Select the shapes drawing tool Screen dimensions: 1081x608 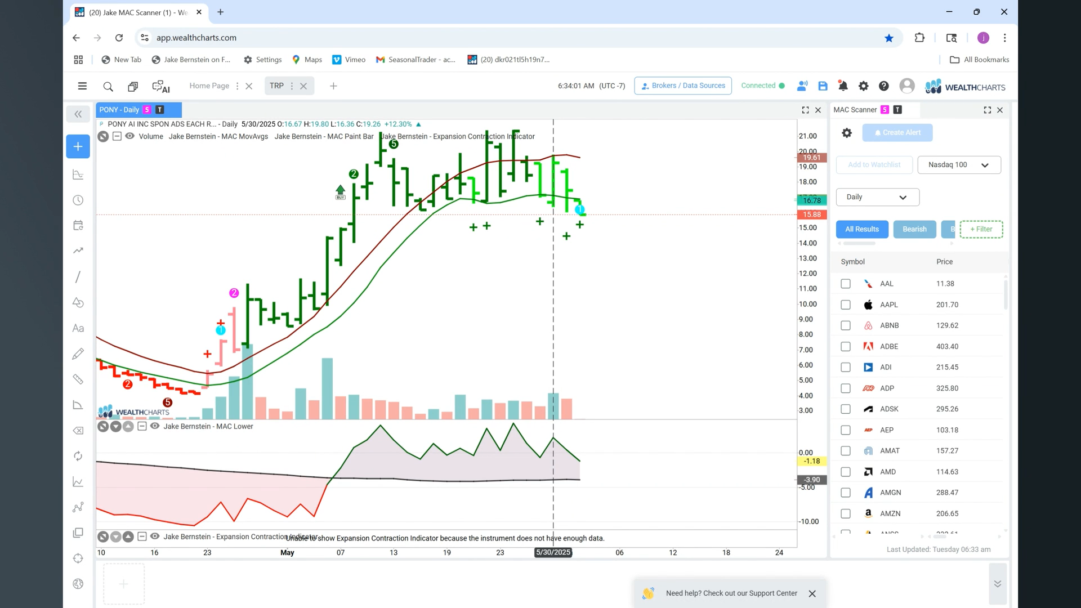click(x=78, y=302)
